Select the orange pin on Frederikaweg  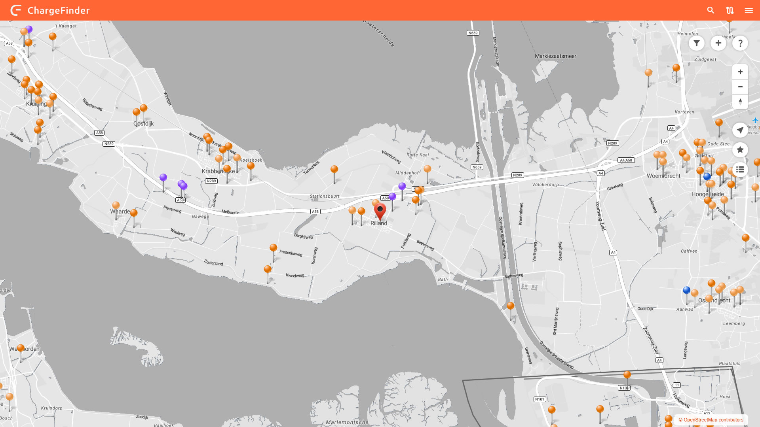coord(273,248)
